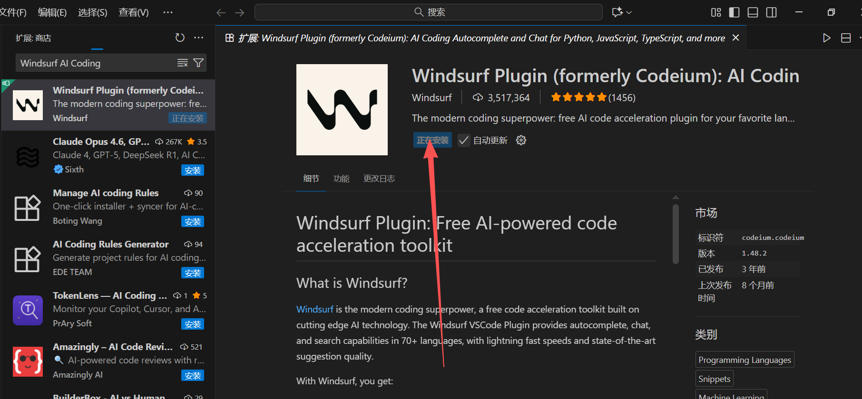Click the five-star rating (1456)
Viewport: 862px width, 399px height.
pos(593,97)
